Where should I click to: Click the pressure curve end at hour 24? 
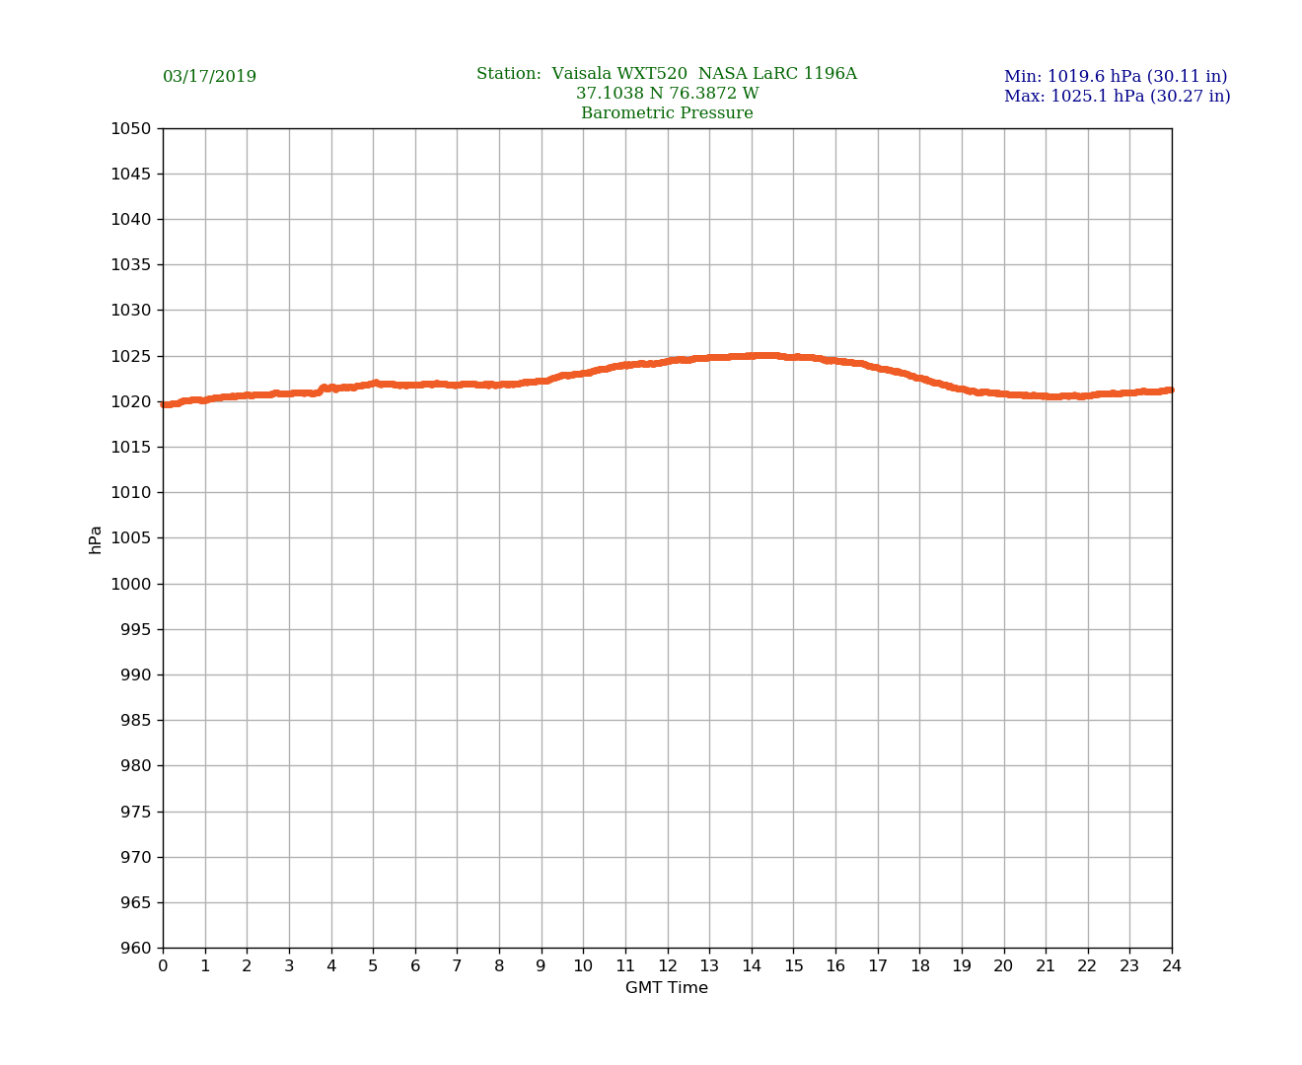[1170, 390]
